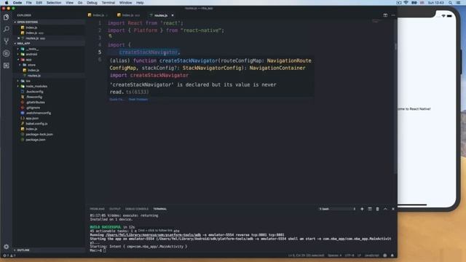Switch to the Debug Console tab
Screen dimensions: 466x262
coord(137,209)
